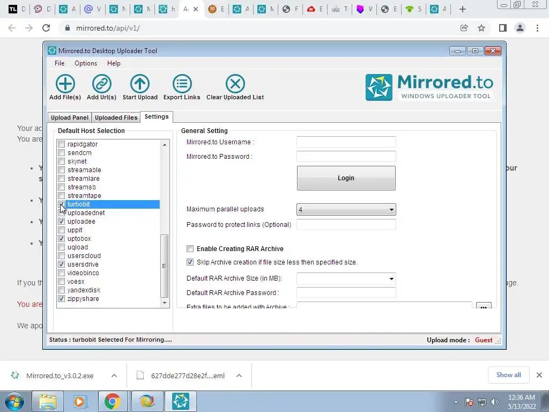Uncheck the zippyshare host

(x=62, y=298)
